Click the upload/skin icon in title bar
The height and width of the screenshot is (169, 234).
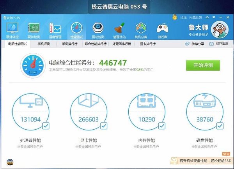[x=207, y=18]
